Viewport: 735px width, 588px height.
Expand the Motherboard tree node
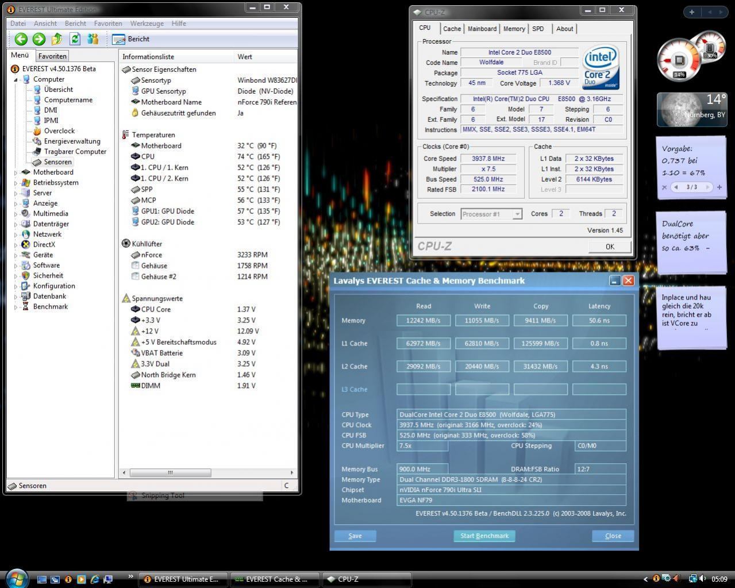(16, 172)
